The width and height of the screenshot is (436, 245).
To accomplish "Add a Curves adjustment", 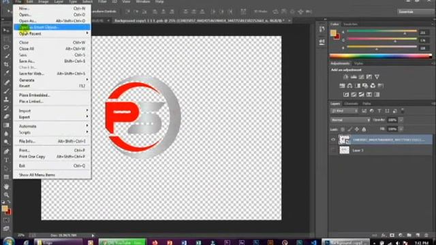I will tap(361, 77).
